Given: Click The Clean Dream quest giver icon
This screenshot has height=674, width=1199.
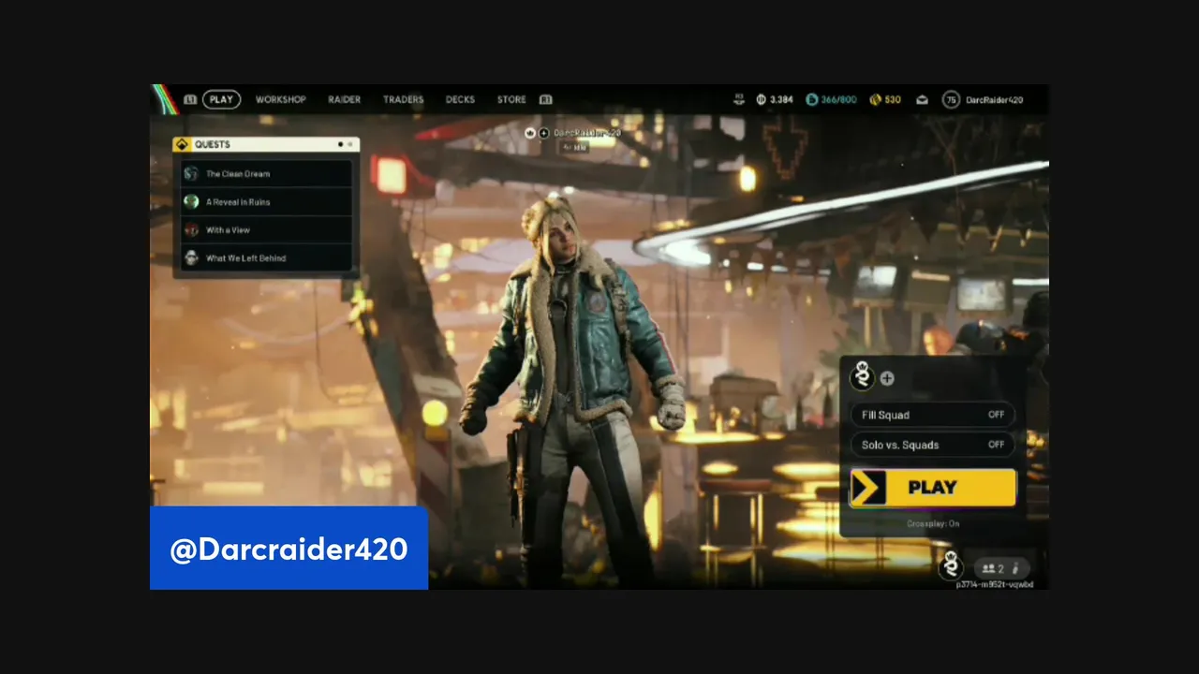Looking at the screenshot, I should (191, 173).
